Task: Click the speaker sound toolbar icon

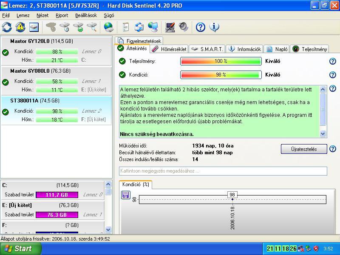Action: 184,27
